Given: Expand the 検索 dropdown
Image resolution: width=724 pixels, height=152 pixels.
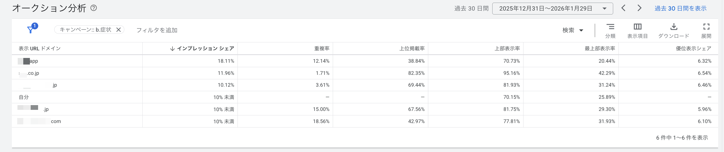Looking at the screenshot, I should (x=573, y=30).
